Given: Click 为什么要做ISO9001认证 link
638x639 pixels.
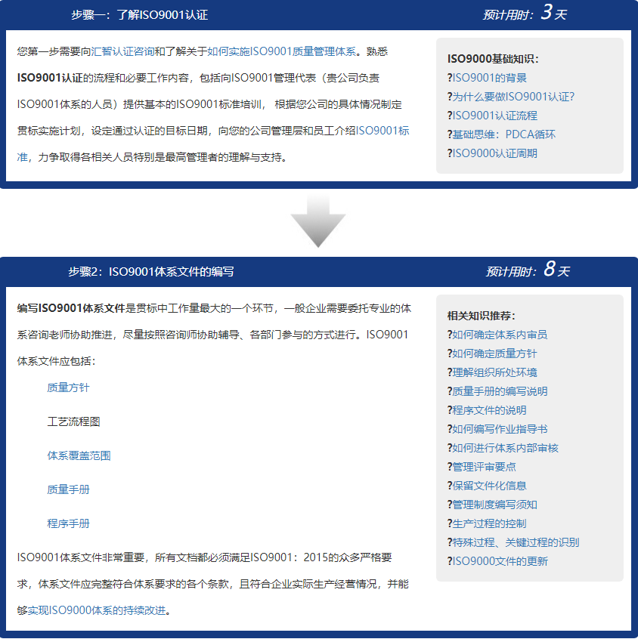Looking at the screenshot, I should tap(513, 97).
